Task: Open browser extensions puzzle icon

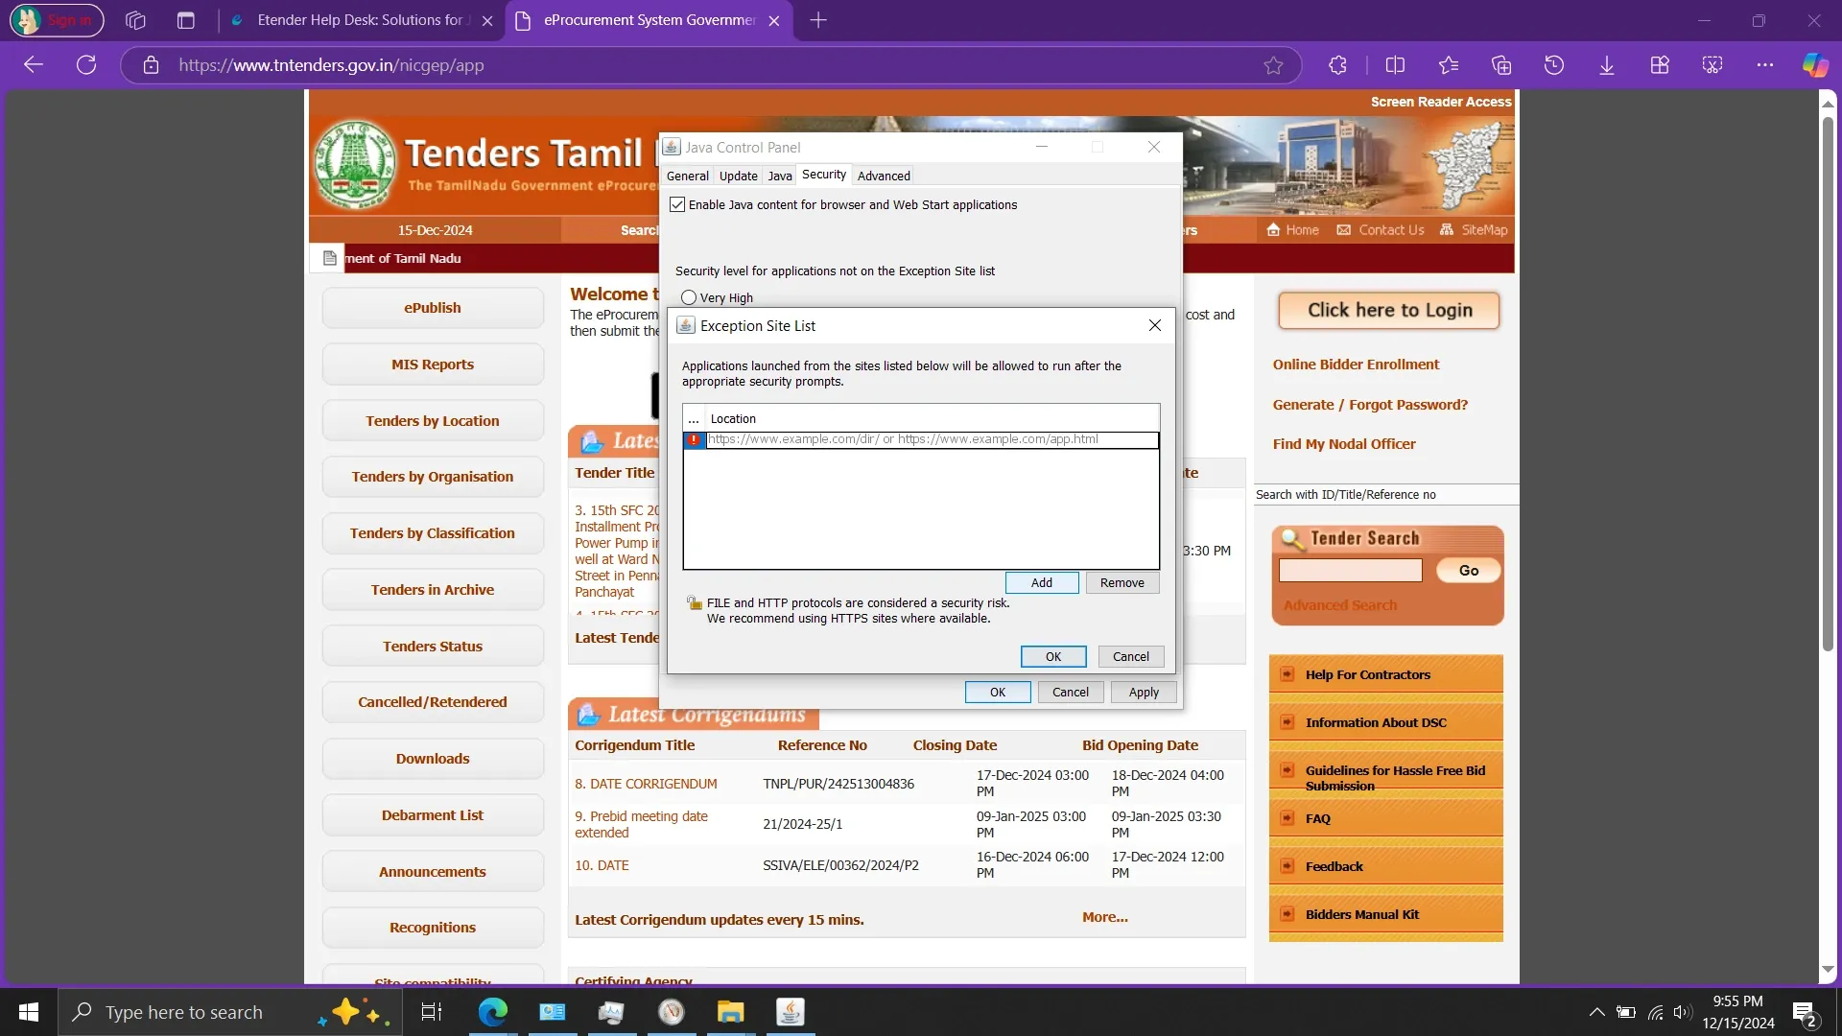Action: pos(1337,65)
